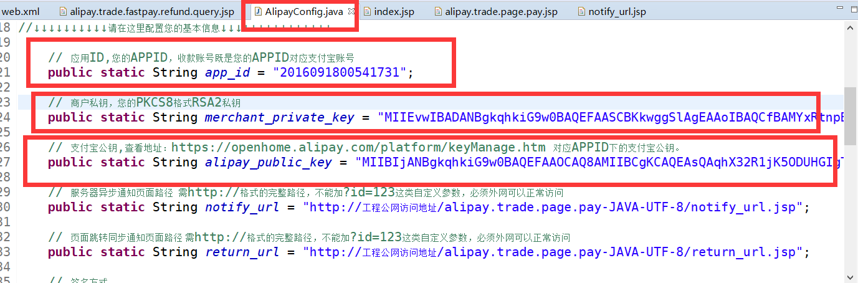Open the alipay.trade.page.pay.jsp tab
Viewport: 858px width, 283px height.
click(x=502, y=12)
